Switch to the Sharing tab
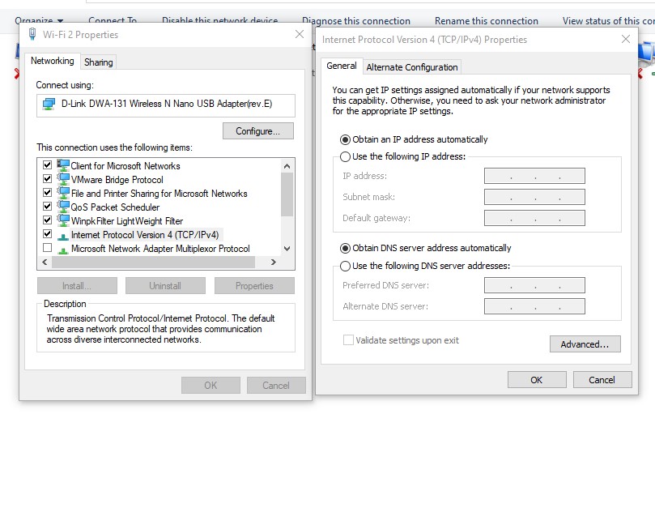The image size is (655, 508). pos(100,62)
